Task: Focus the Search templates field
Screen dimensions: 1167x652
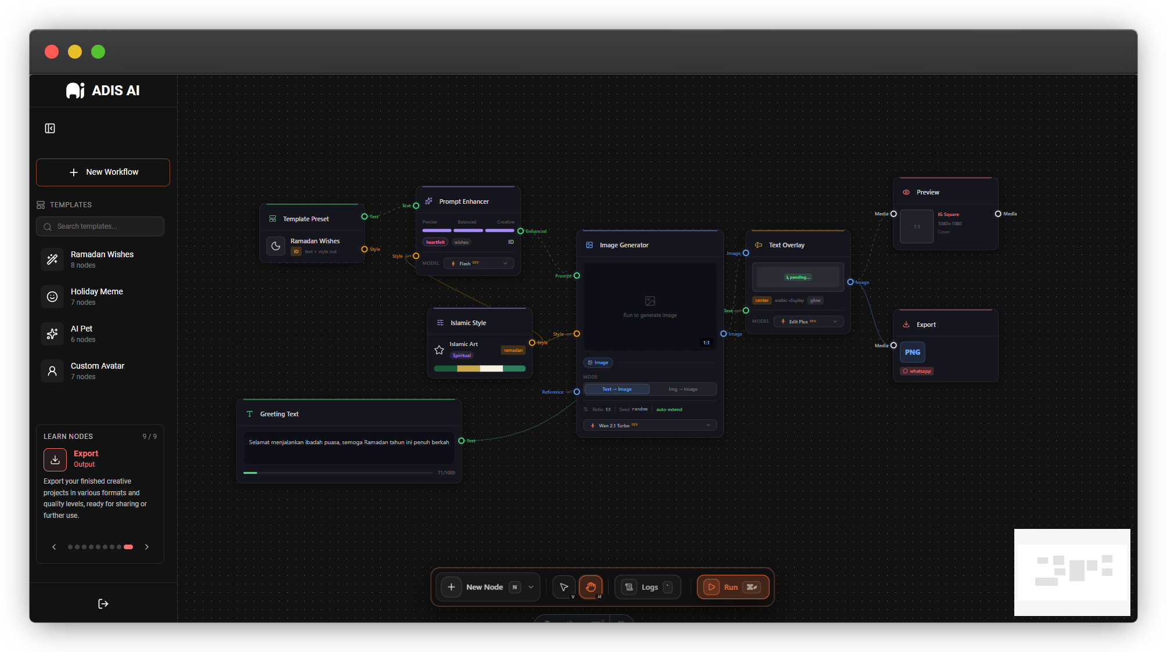Action: tap(100, 226)
